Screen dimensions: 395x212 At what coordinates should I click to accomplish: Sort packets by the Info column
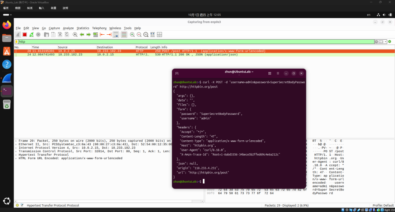[278, 47]
